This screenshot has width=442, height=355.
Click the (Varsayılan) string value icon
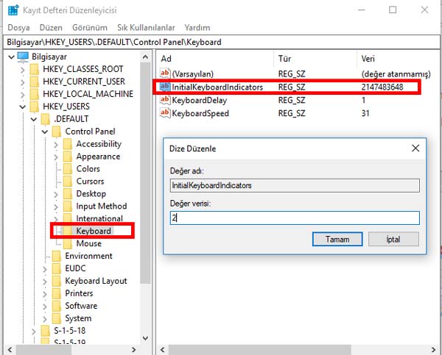click(165, 73)
